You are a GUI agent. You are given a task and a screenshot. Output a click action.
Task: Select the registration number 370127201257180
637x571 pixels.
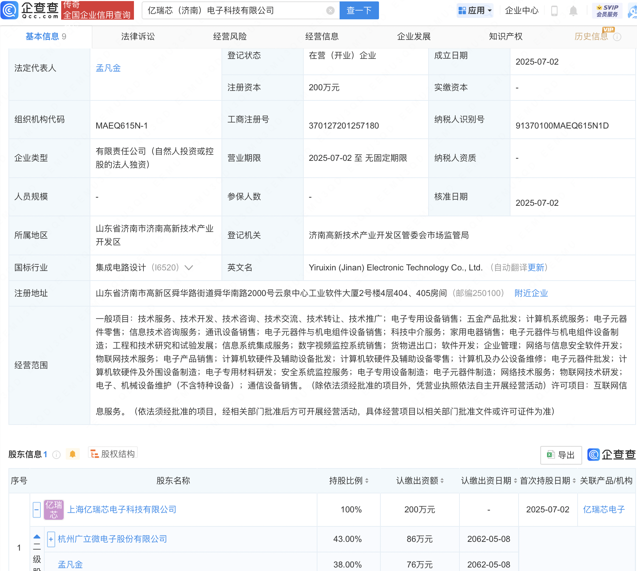pyautogui.click(x=344, y=126)
